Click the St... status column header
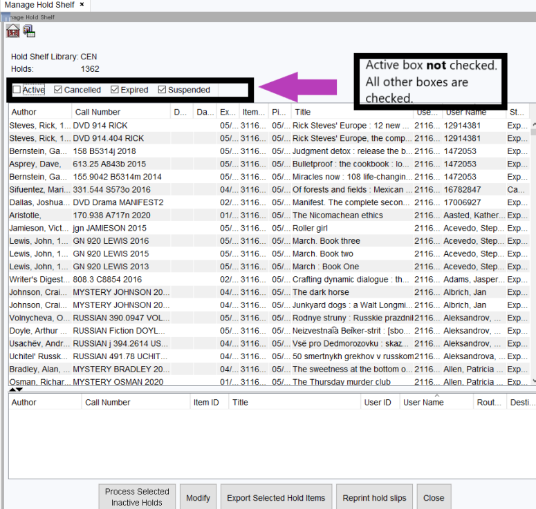The height and width of the screenshot is (509, 536). click(517, 112)
